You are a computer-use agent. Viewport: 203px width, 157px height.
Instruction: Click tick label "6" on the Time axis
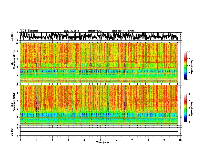[116, 140]
